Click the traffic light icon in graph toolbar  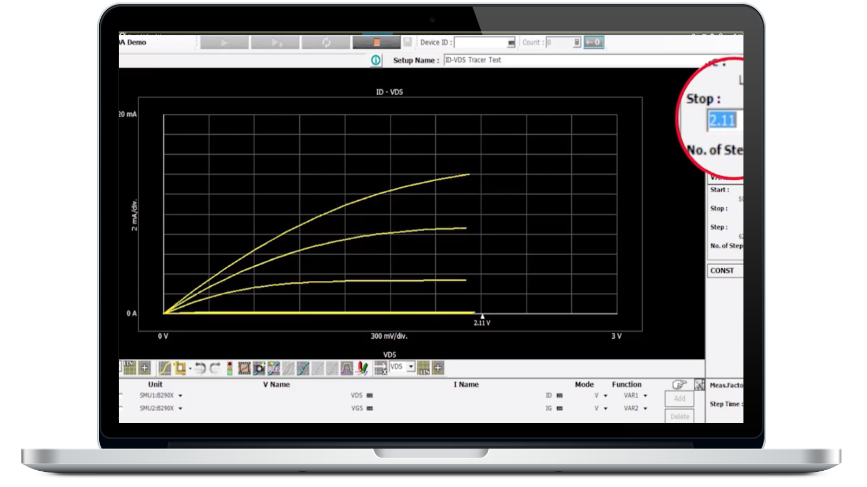(x=229, y=368)
